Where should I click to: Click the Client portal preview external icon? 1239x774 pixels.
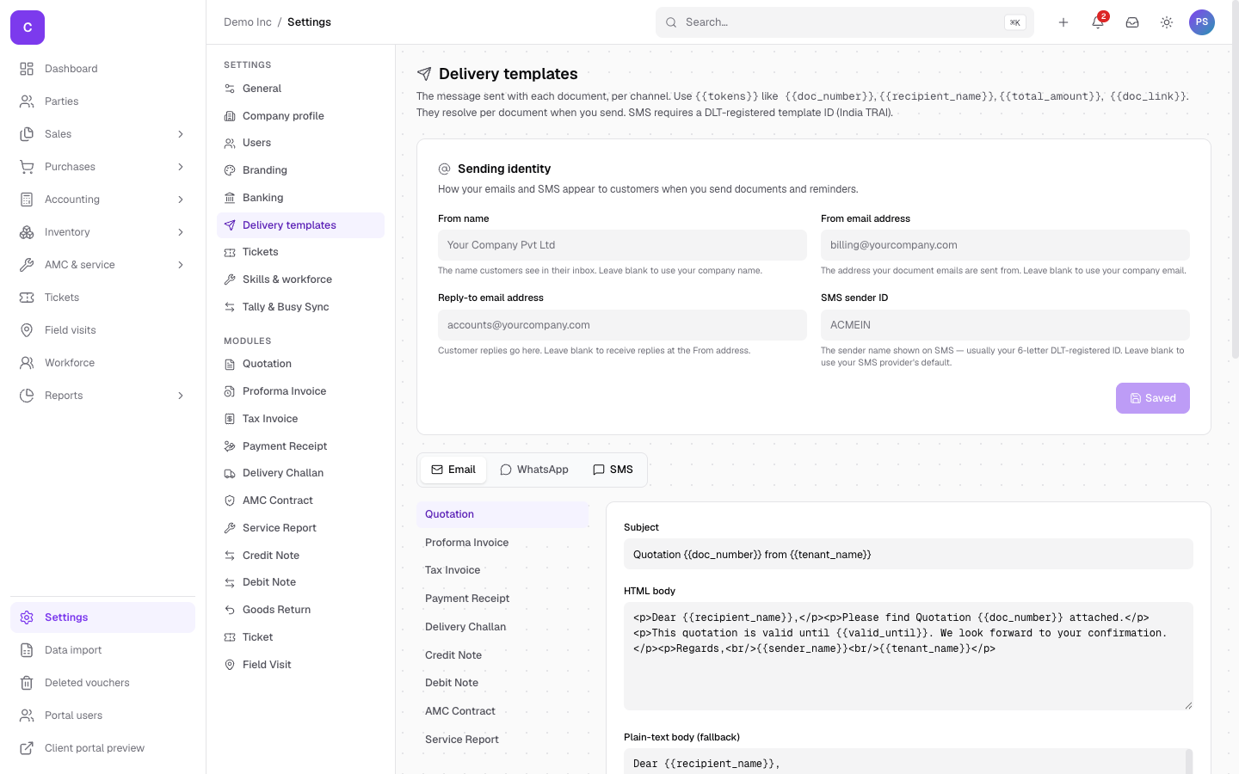(x=27, y=748)
